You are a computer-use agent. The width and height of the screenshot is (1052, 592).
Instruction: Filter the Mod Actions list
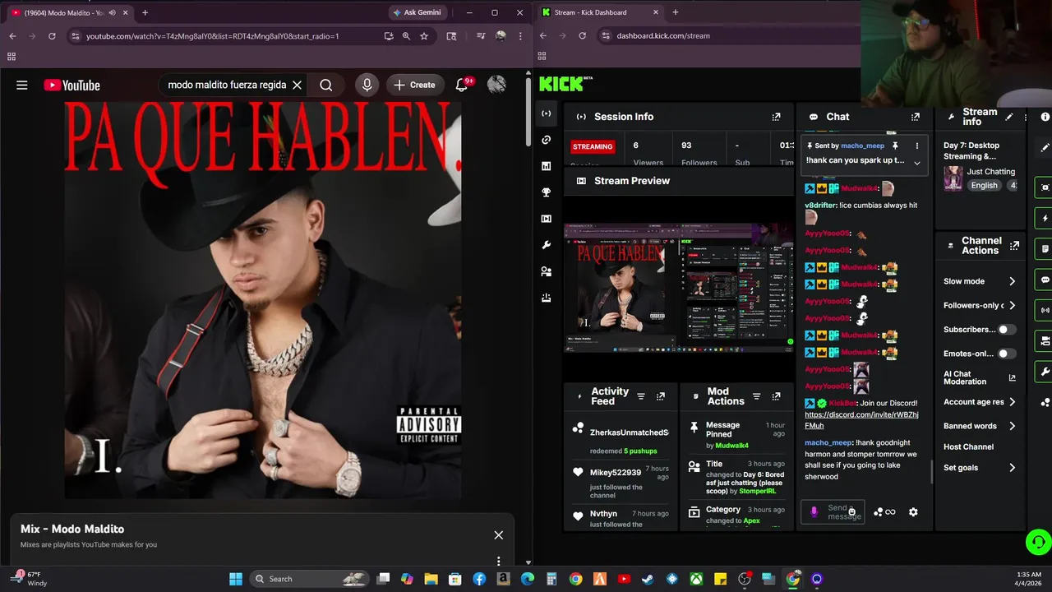point(757,396)
